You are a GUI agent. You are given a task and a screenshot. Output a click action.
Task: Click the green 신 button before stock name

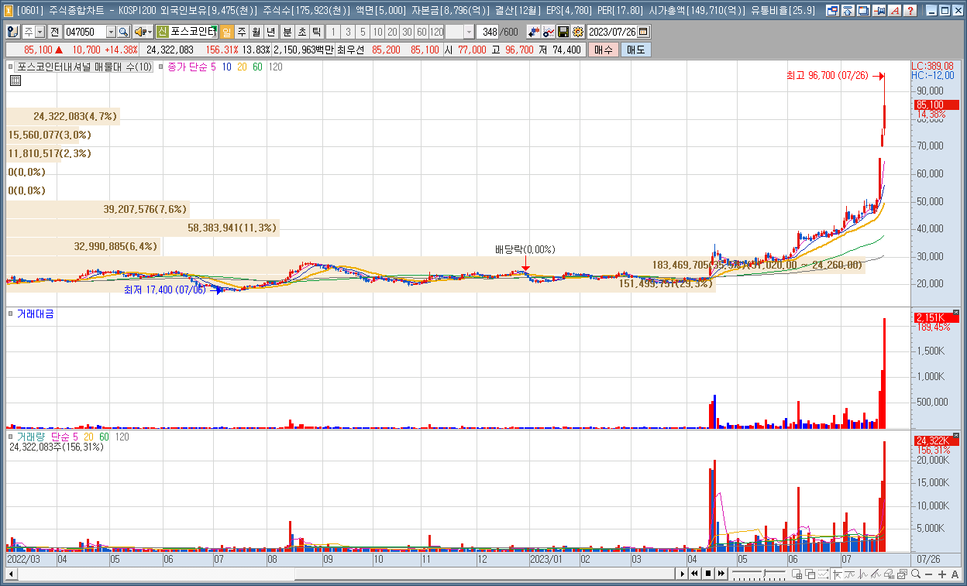(x=162, y=32)
